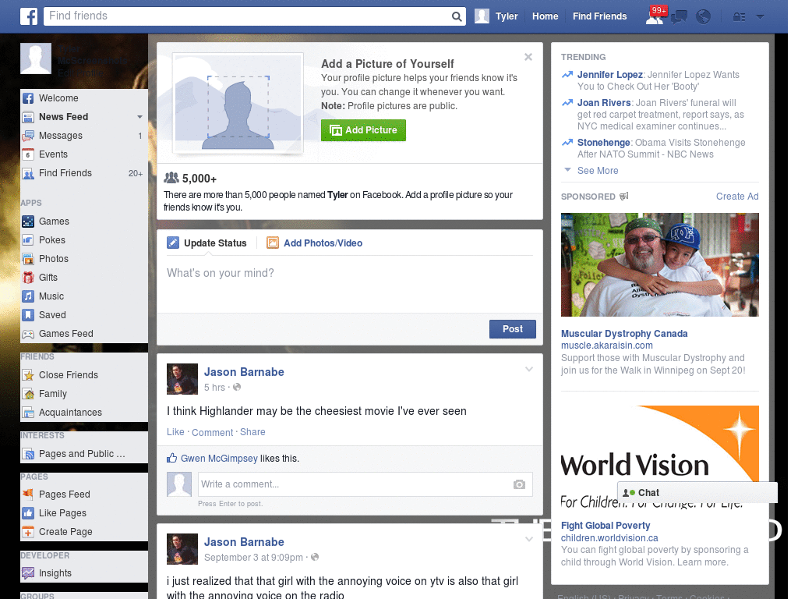Share the Highlander post
The height and width of the screenshot is (599, 798).
pyautogui.click(x=252, y=432)
